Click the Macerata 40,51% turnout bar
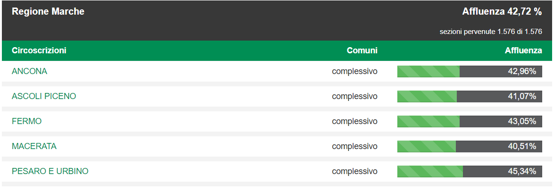554x192 pixels. (x=470, y=146)
